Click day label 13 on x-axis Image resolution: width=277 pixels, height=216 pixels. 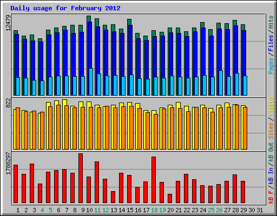click(x=114, y=210)
